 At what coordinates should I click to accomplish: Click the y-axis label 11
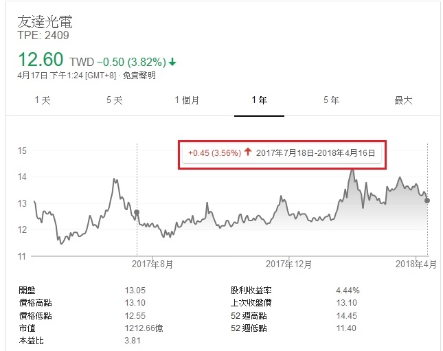[x=22, y=257]
